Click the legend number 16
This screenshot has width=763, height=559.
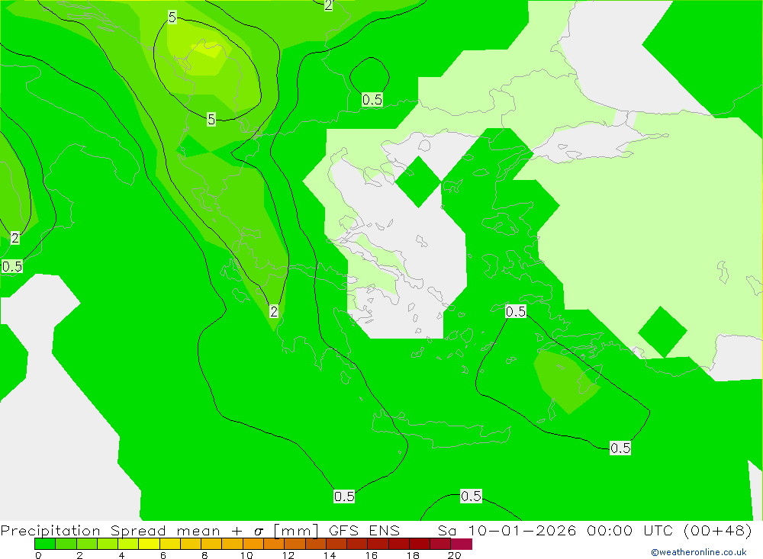[372, 555]
